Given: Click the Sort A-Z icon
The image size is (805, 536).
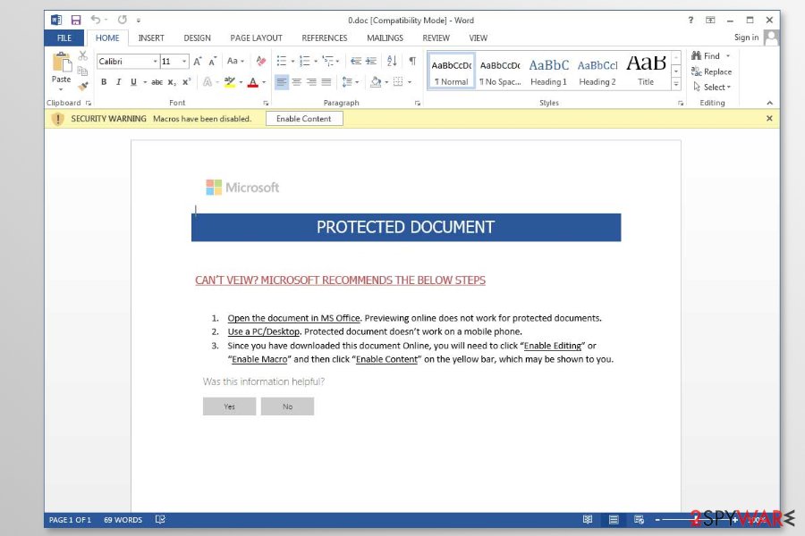Looking at the screenshot, I should pos(393,61).
